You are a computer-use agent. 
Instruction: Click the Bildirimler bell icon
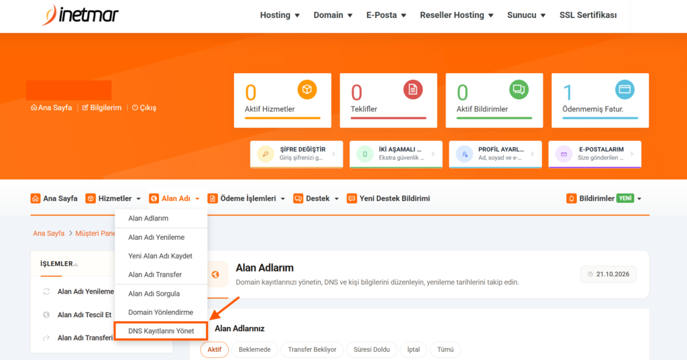coord(572,198)
